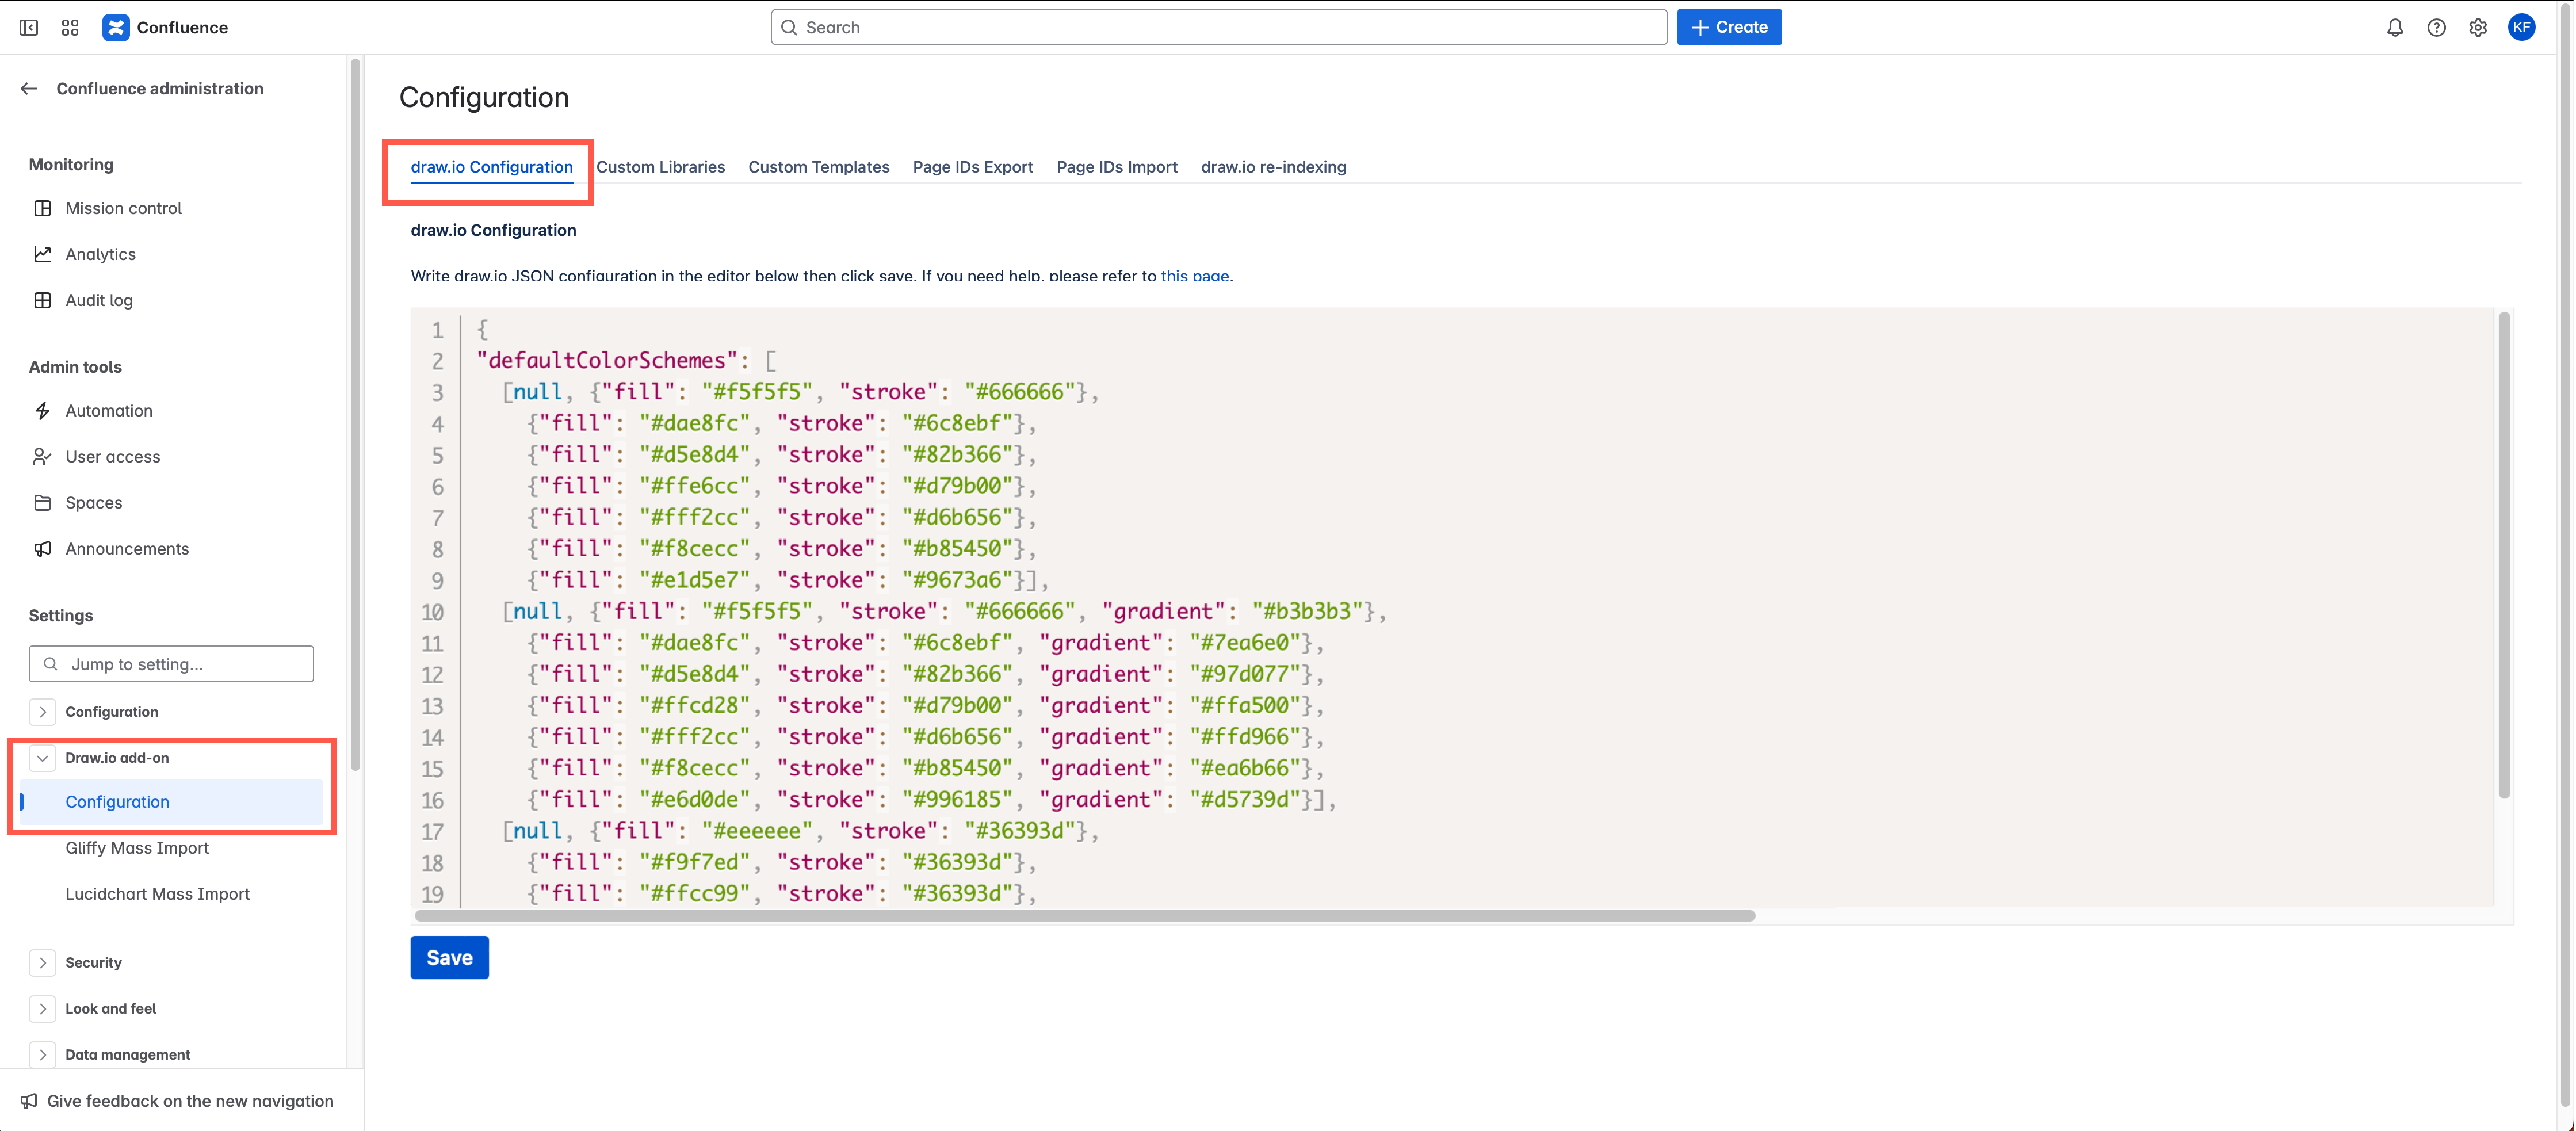2576x1131 pixels.
Task: Expand the Data management group
Action: point(43,1055)
